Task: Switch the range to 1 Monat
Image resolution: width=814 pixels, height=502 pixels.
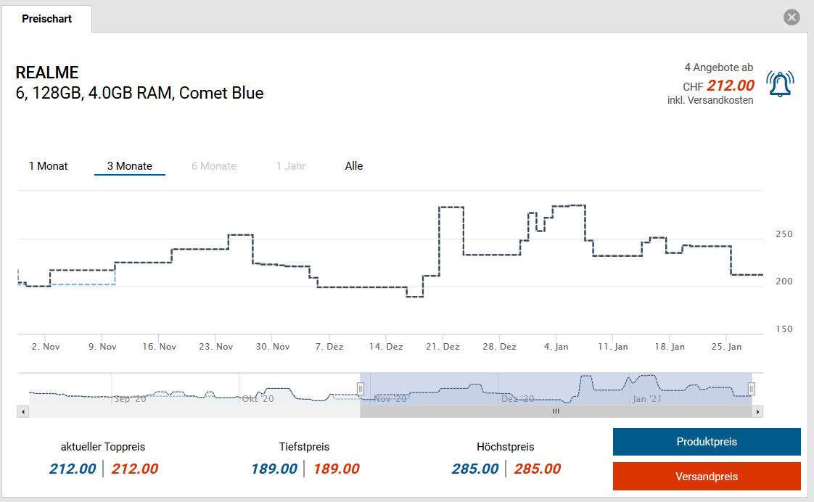Action: [x=48, y=166]
